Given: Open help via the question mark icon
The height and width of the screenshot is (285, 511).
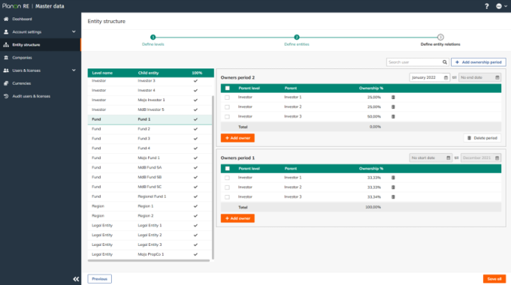Looking at the screenshot, I should pos(486,6).
